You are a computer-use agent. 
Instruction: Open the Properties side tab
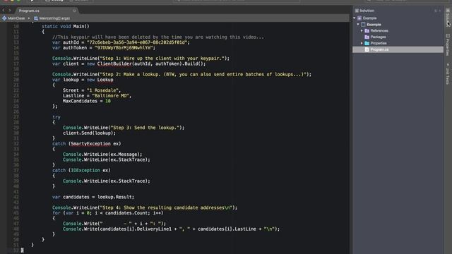[x=448, y=45]
